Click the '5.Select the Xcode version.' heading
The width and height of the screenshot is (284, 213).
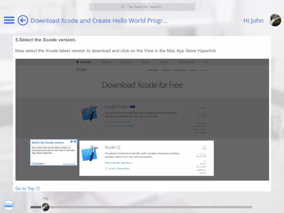coord(46,40)
